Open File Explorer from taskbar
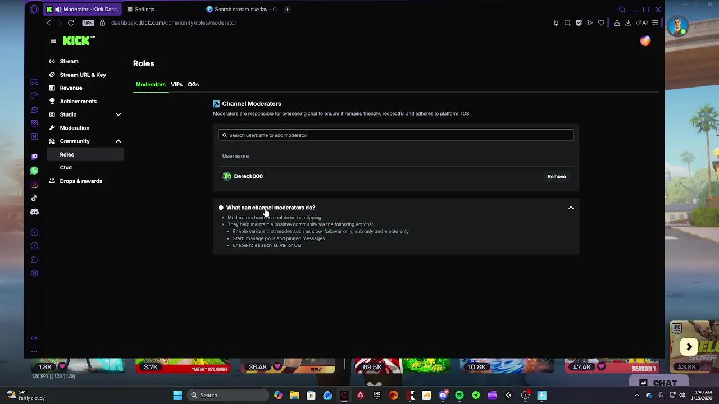The width and height of the screenshot is (719, 404). pyautogui.click(x=294, y=395)
